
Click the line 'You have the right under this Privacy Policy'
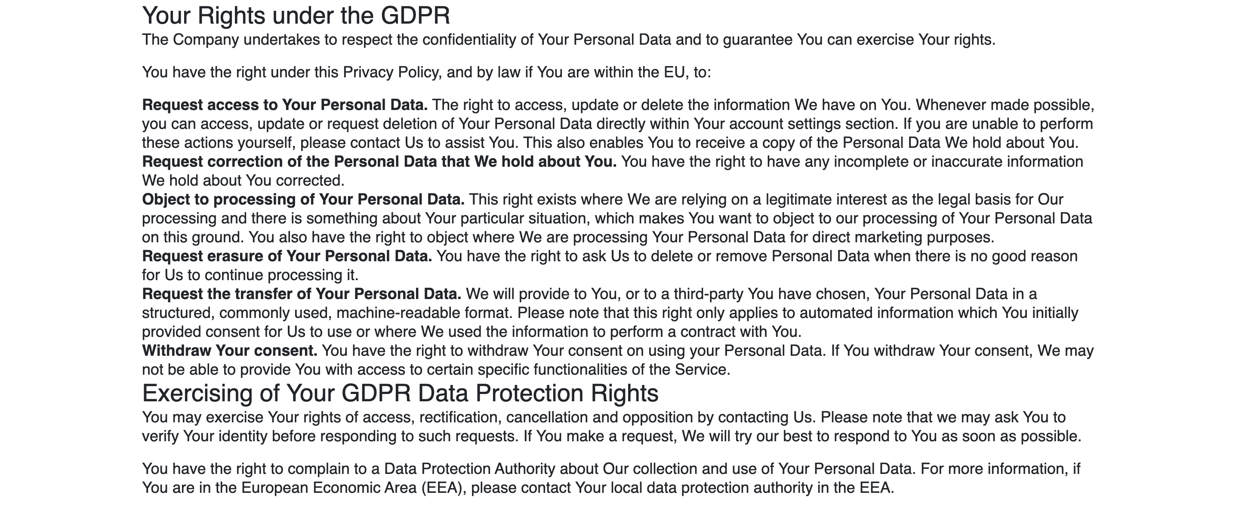(426, 73)
